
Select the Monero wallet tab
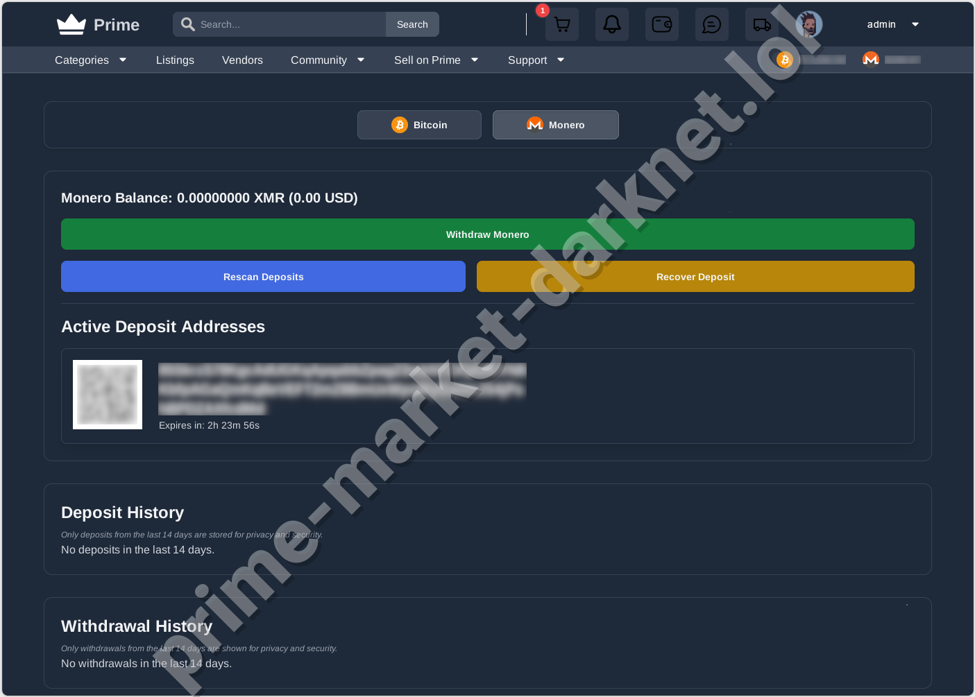point(555,125)
